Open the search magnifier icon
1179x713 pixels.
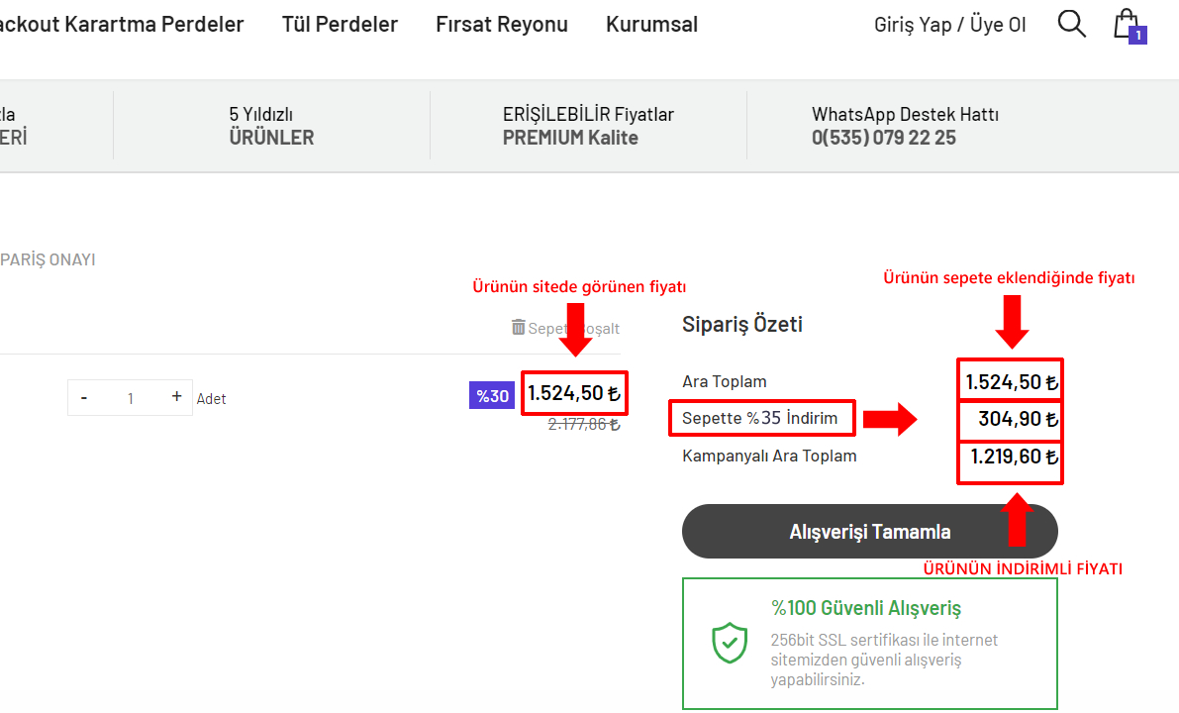coord(1071,24)
